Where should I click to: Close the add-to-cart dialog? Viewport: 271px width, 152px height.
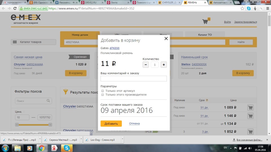[x=166, y=39]
